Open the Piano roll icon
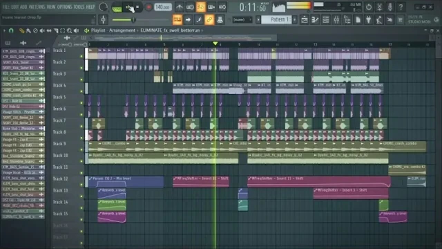The width and height of the screenshot is (442, 249). pyautogui.click(x=315, y=20)
